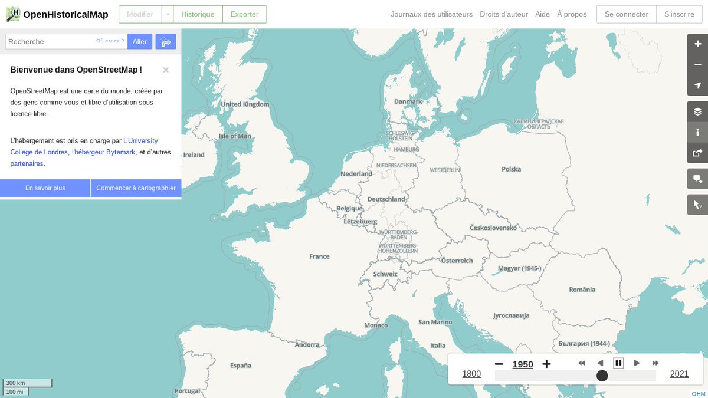Open the partenaires link
Image resolution: width=708 pixels, height=398 pixels.
pyautogui.click(x=27, y=163)
